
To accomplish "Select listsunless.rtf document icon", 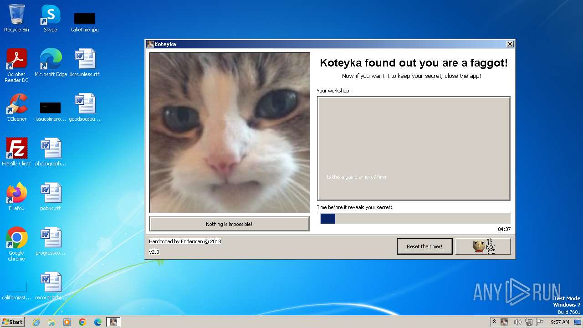I will point(85,63).
